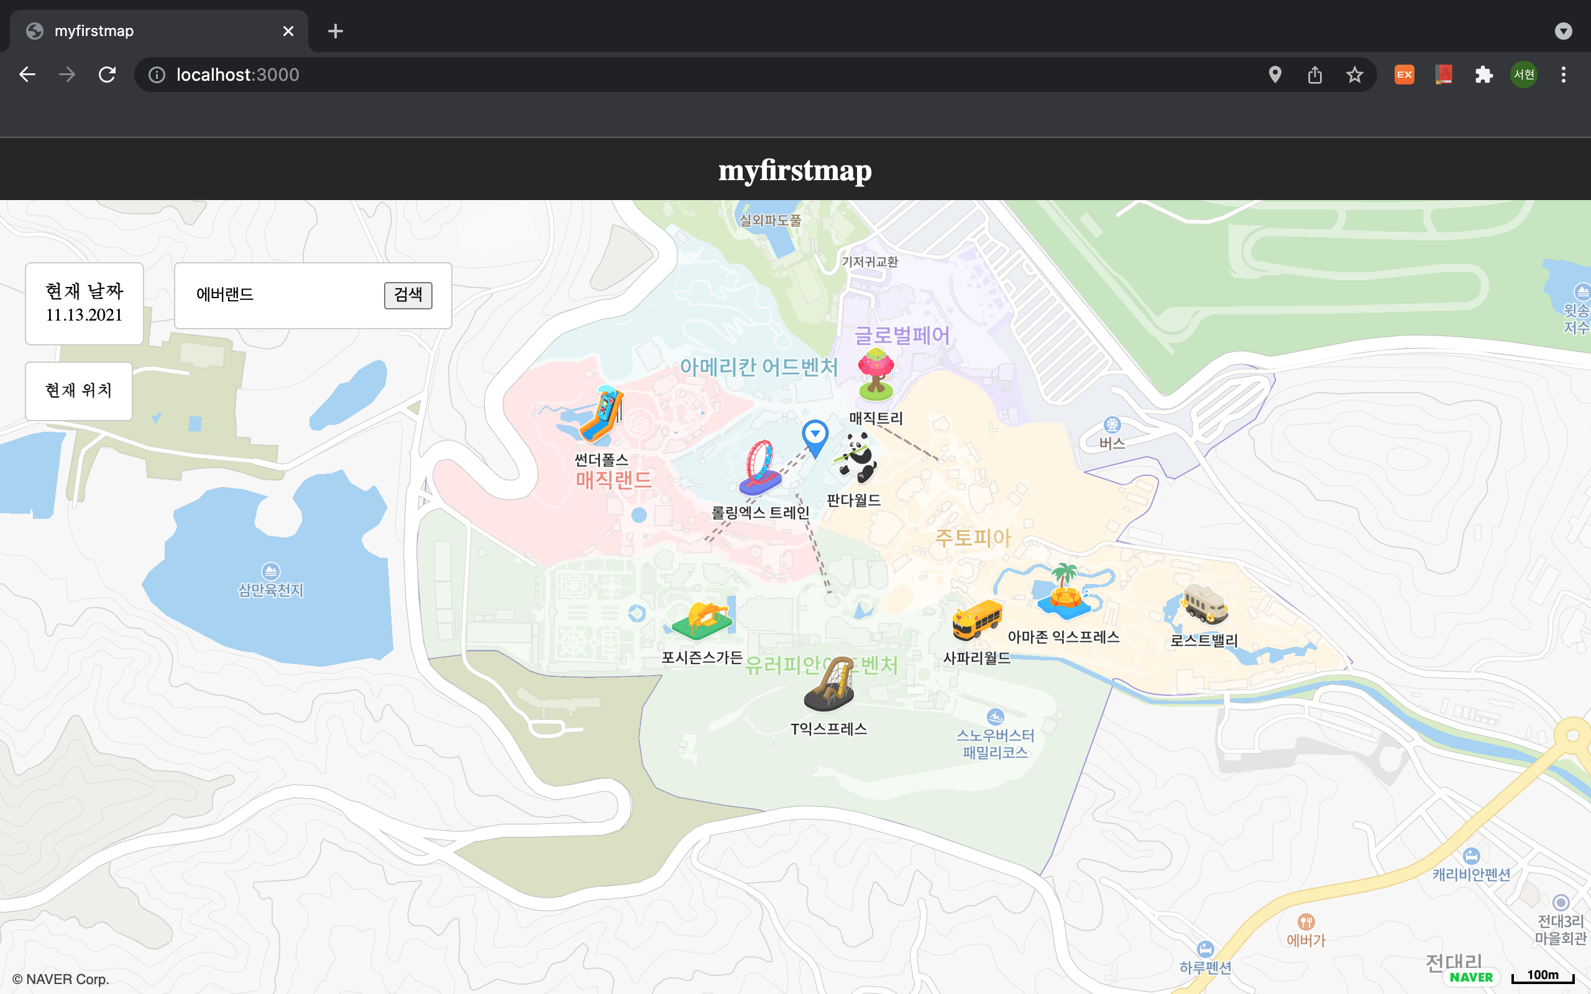
Task: Click the 하루펜션 lodging icon
Action: coord(1205,949)
